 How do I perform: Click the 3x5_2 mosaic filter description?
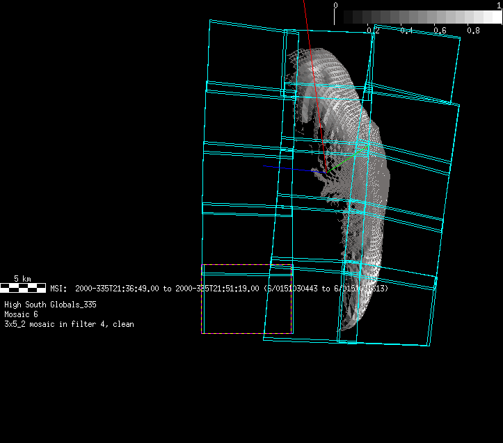(69, 324)
